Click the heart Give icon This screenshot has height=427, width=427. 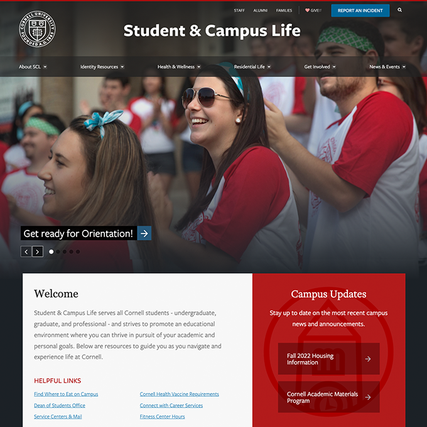[307, 10]
